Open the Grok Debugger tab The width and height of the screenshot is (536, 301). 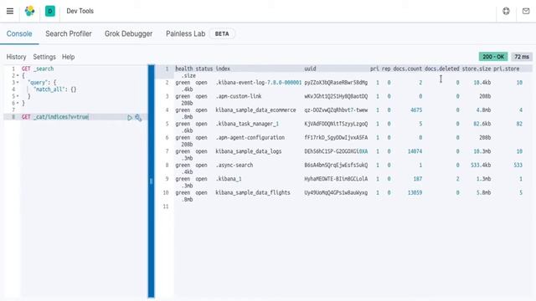tap(128, 33)
